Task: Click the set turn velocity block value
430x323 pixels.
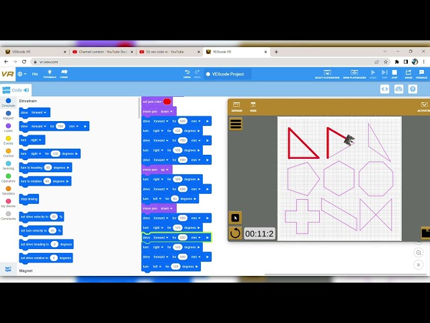Action: tap(52, 230)
